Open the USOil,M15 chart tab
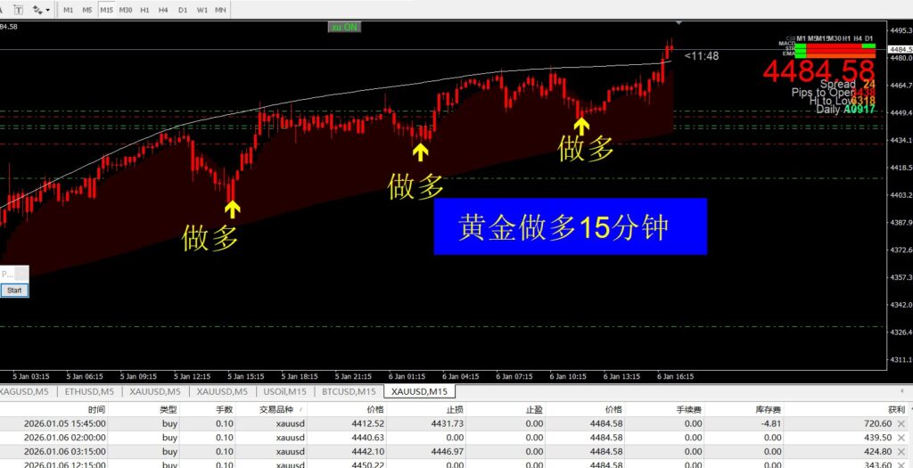This screenshot has height=468, width=913. click(x=285, y=391)
